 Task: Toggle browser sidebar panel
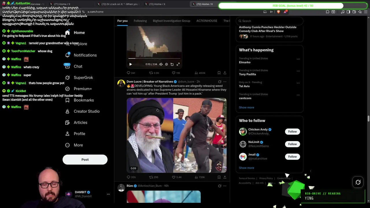click(x=348, y=12)
